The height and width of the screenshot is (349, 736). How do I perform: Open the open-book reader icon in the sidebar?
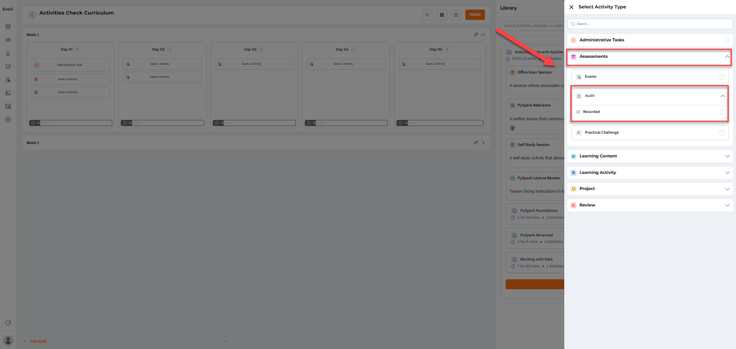(x=8, y=40)
